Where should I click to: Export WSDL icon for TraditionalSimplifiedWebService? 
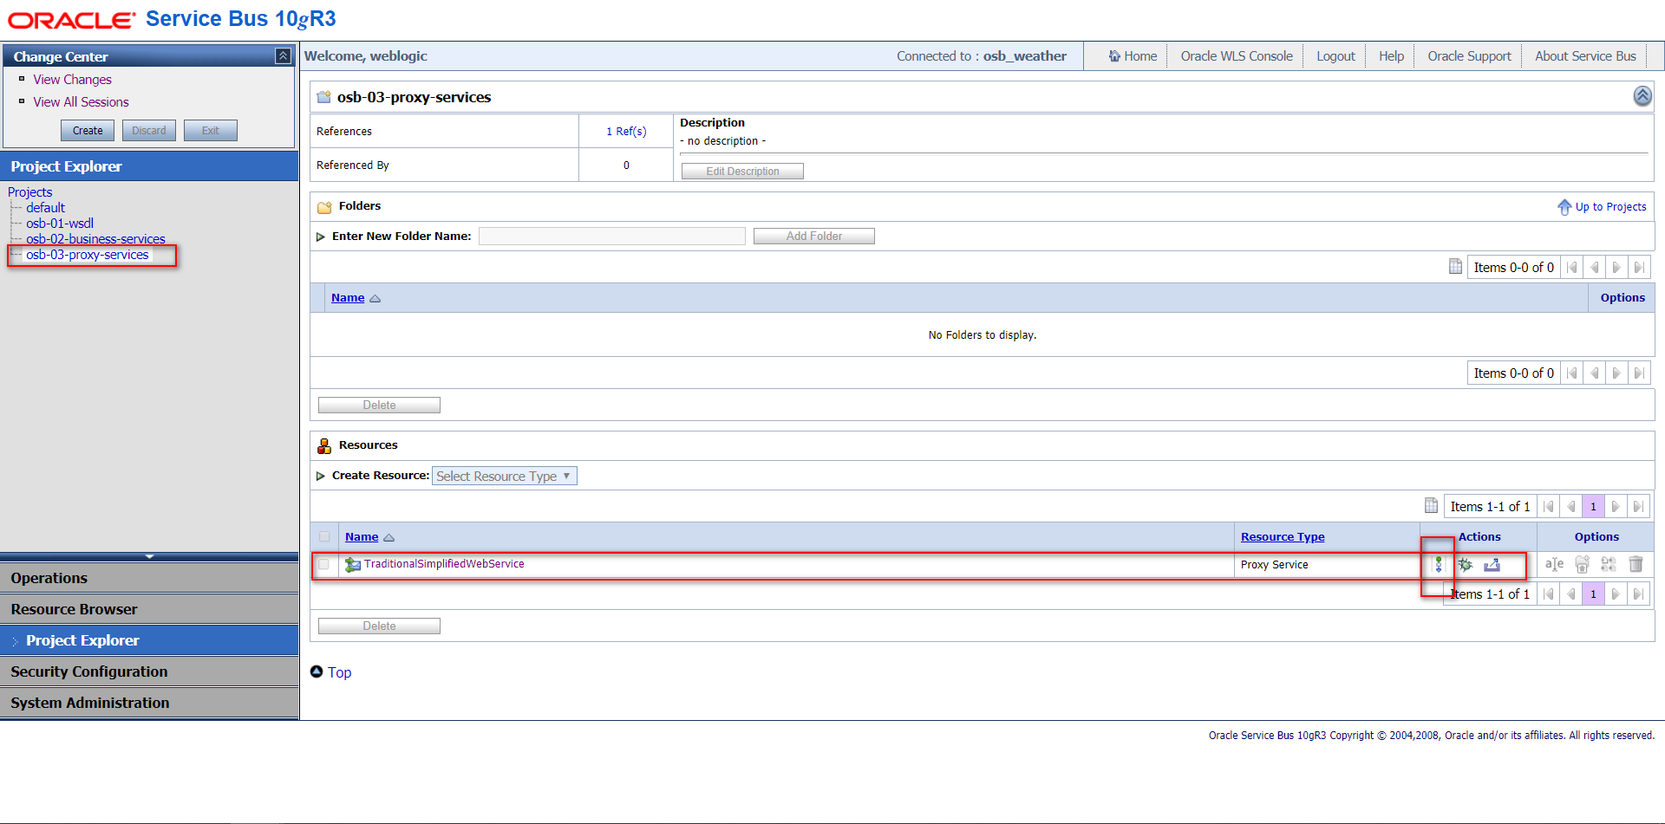[x=1492, y=565]
